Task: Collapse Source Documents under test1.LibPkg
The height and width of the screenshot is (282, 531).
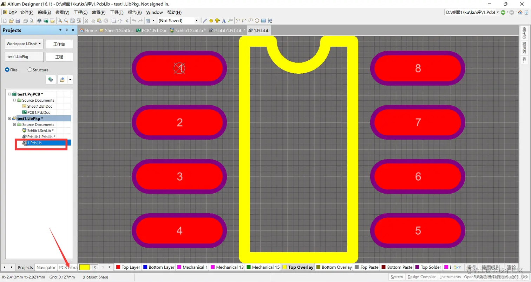Action: [x=15, y=125]
